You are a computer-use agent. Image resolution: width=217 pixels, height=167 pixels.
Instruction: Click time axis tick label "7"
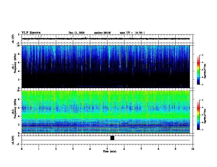pyautogui.click(x=141, y=149)
